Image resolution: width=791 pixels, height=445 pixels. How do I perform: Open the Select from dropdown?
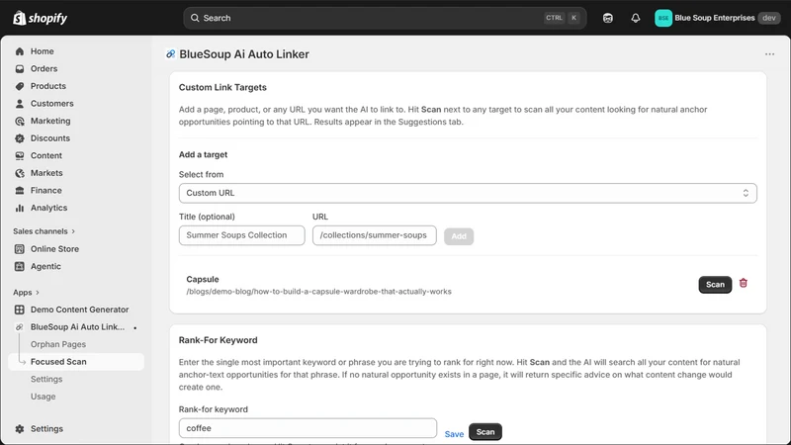point(468,193)
